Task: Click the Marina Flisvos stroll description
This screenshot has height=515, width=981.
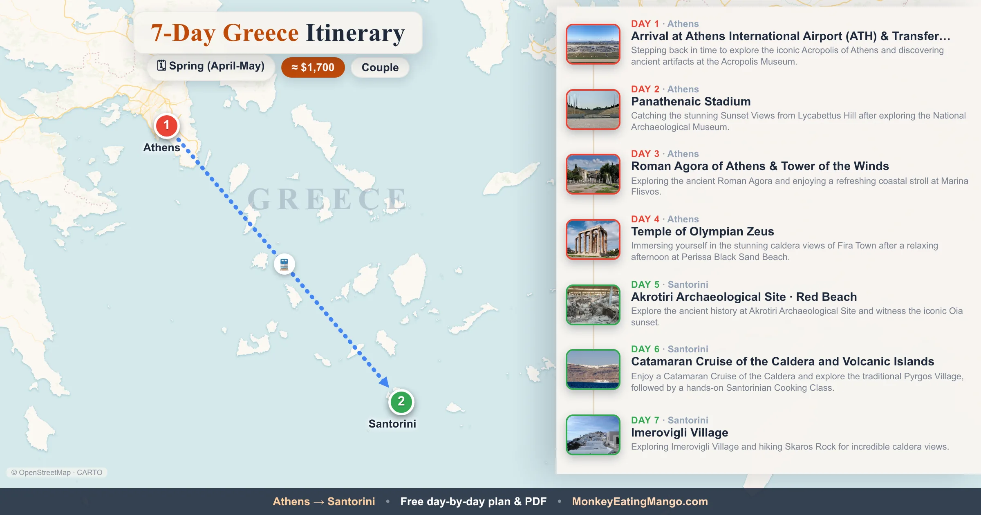Action: coord(800,186)
